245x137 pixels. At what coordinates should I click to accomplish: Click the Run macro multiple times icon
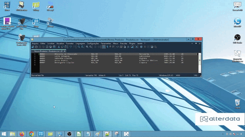coord(152,47)
